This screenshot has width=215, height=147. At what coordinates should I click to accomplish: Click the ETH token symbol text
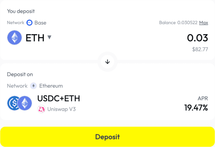click(35, 38)
